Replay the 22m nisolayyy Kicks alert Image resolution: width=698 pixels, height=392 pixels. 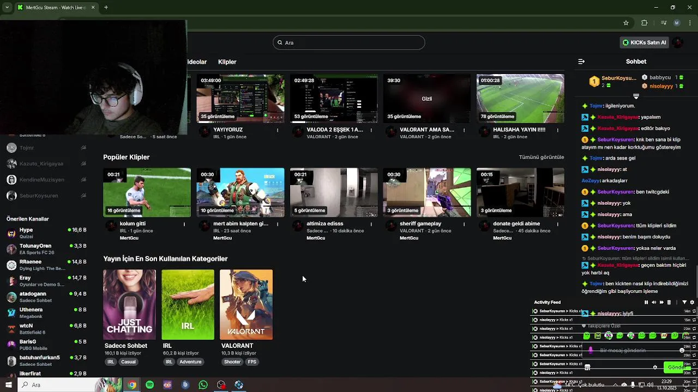pos(694,329)
